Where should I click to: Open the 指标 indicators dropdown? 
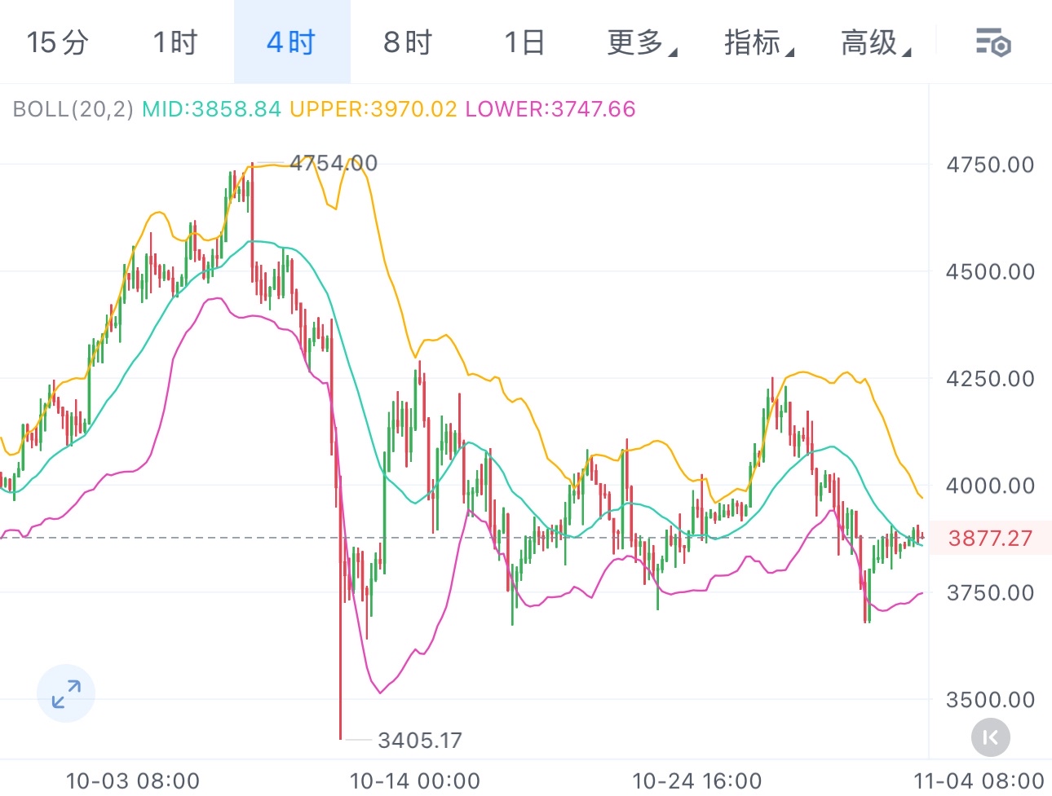758,42
